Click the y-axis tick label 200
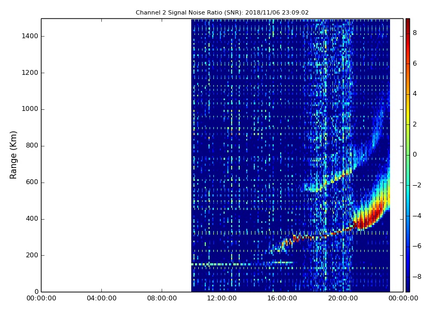 tap(32, 255)
